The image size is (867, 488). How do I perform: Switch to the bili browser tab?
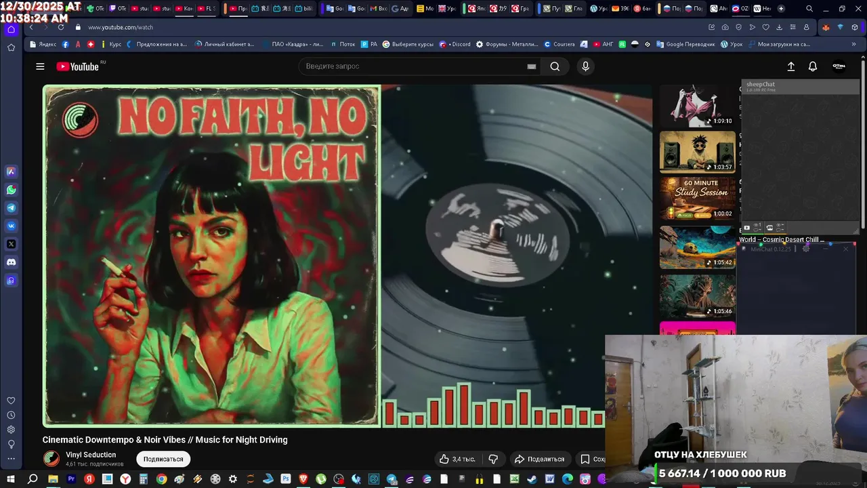tap(304, 9)
